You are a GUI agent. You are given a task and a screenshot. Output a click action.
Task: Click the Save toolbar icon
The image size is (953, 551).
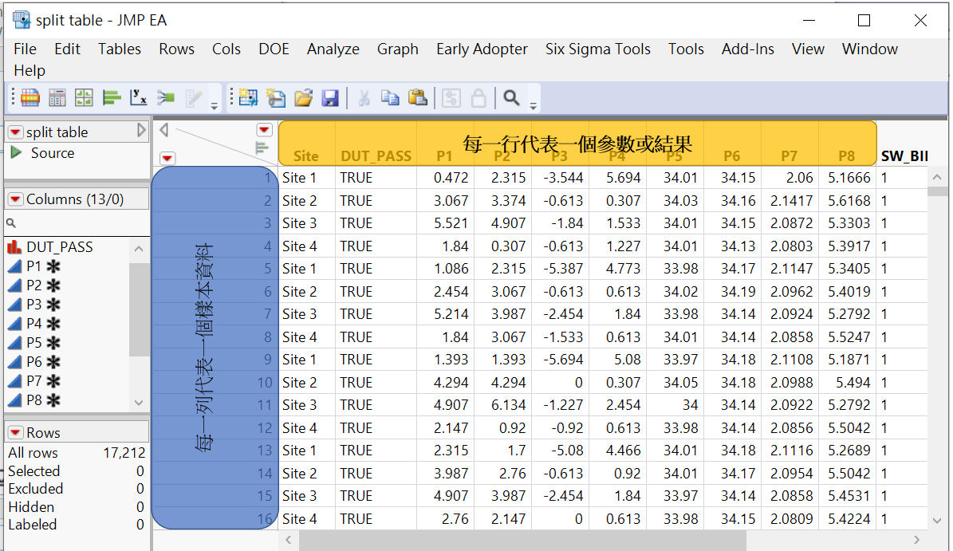(x=330, y=97)
